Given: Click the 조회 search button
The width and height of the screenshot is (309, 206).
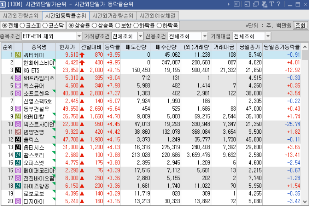Looking at the screenshot, I should tap(300, 26).
